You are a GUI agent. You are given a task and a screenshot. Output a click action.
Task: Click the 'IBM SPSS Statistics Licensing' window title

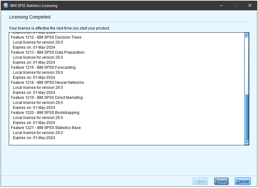click(x=34, y=5)
